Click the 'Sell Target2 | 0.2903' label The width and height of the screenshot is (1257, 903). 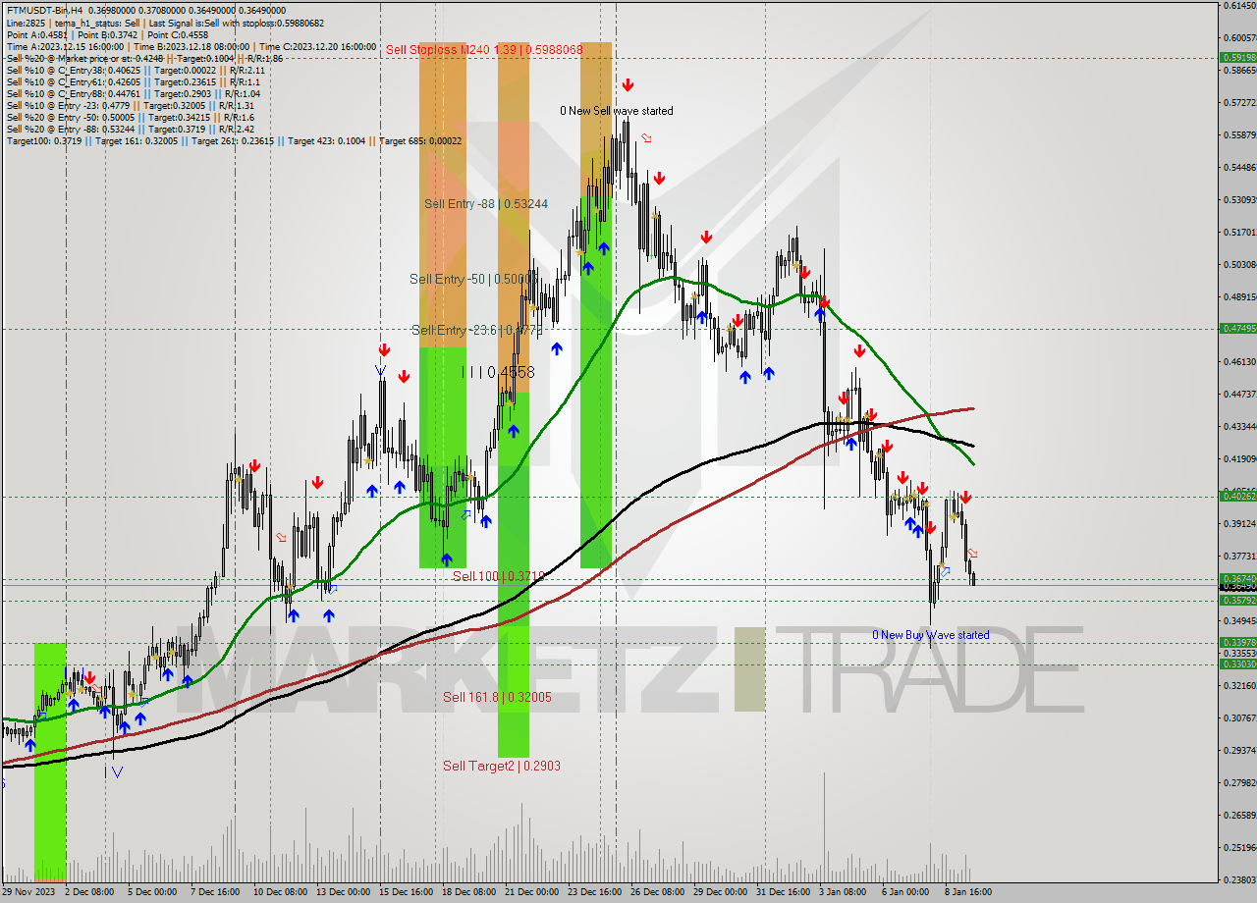click(502, 766)
